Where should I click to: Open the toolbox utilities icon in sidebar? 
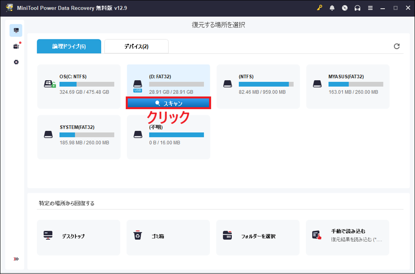(x=16, y=46)
